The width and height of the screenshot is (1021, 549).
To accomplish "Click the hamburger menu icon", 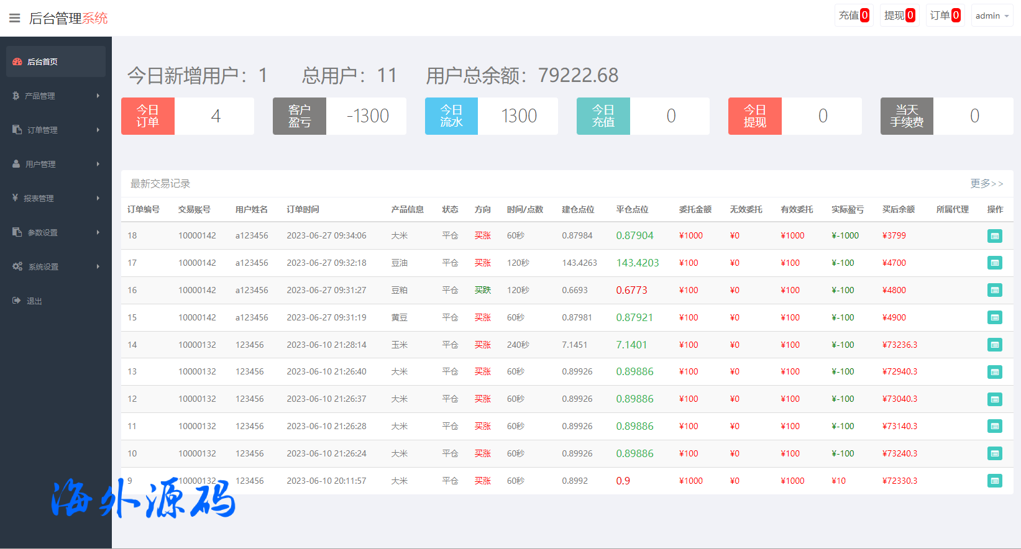I will tap(14, 18).
